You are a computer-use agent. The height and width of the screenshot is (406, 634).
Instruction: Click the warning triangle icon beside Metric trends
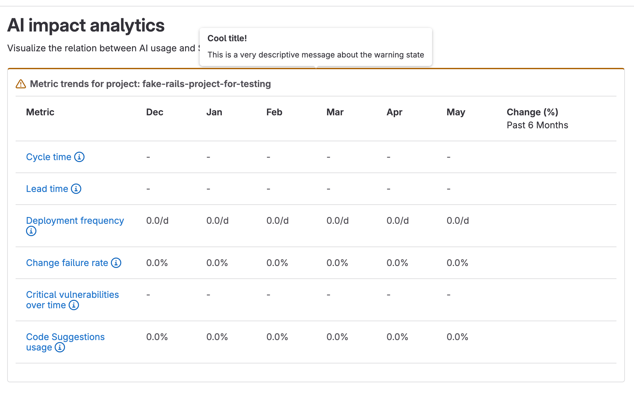[x=21, y=84]
